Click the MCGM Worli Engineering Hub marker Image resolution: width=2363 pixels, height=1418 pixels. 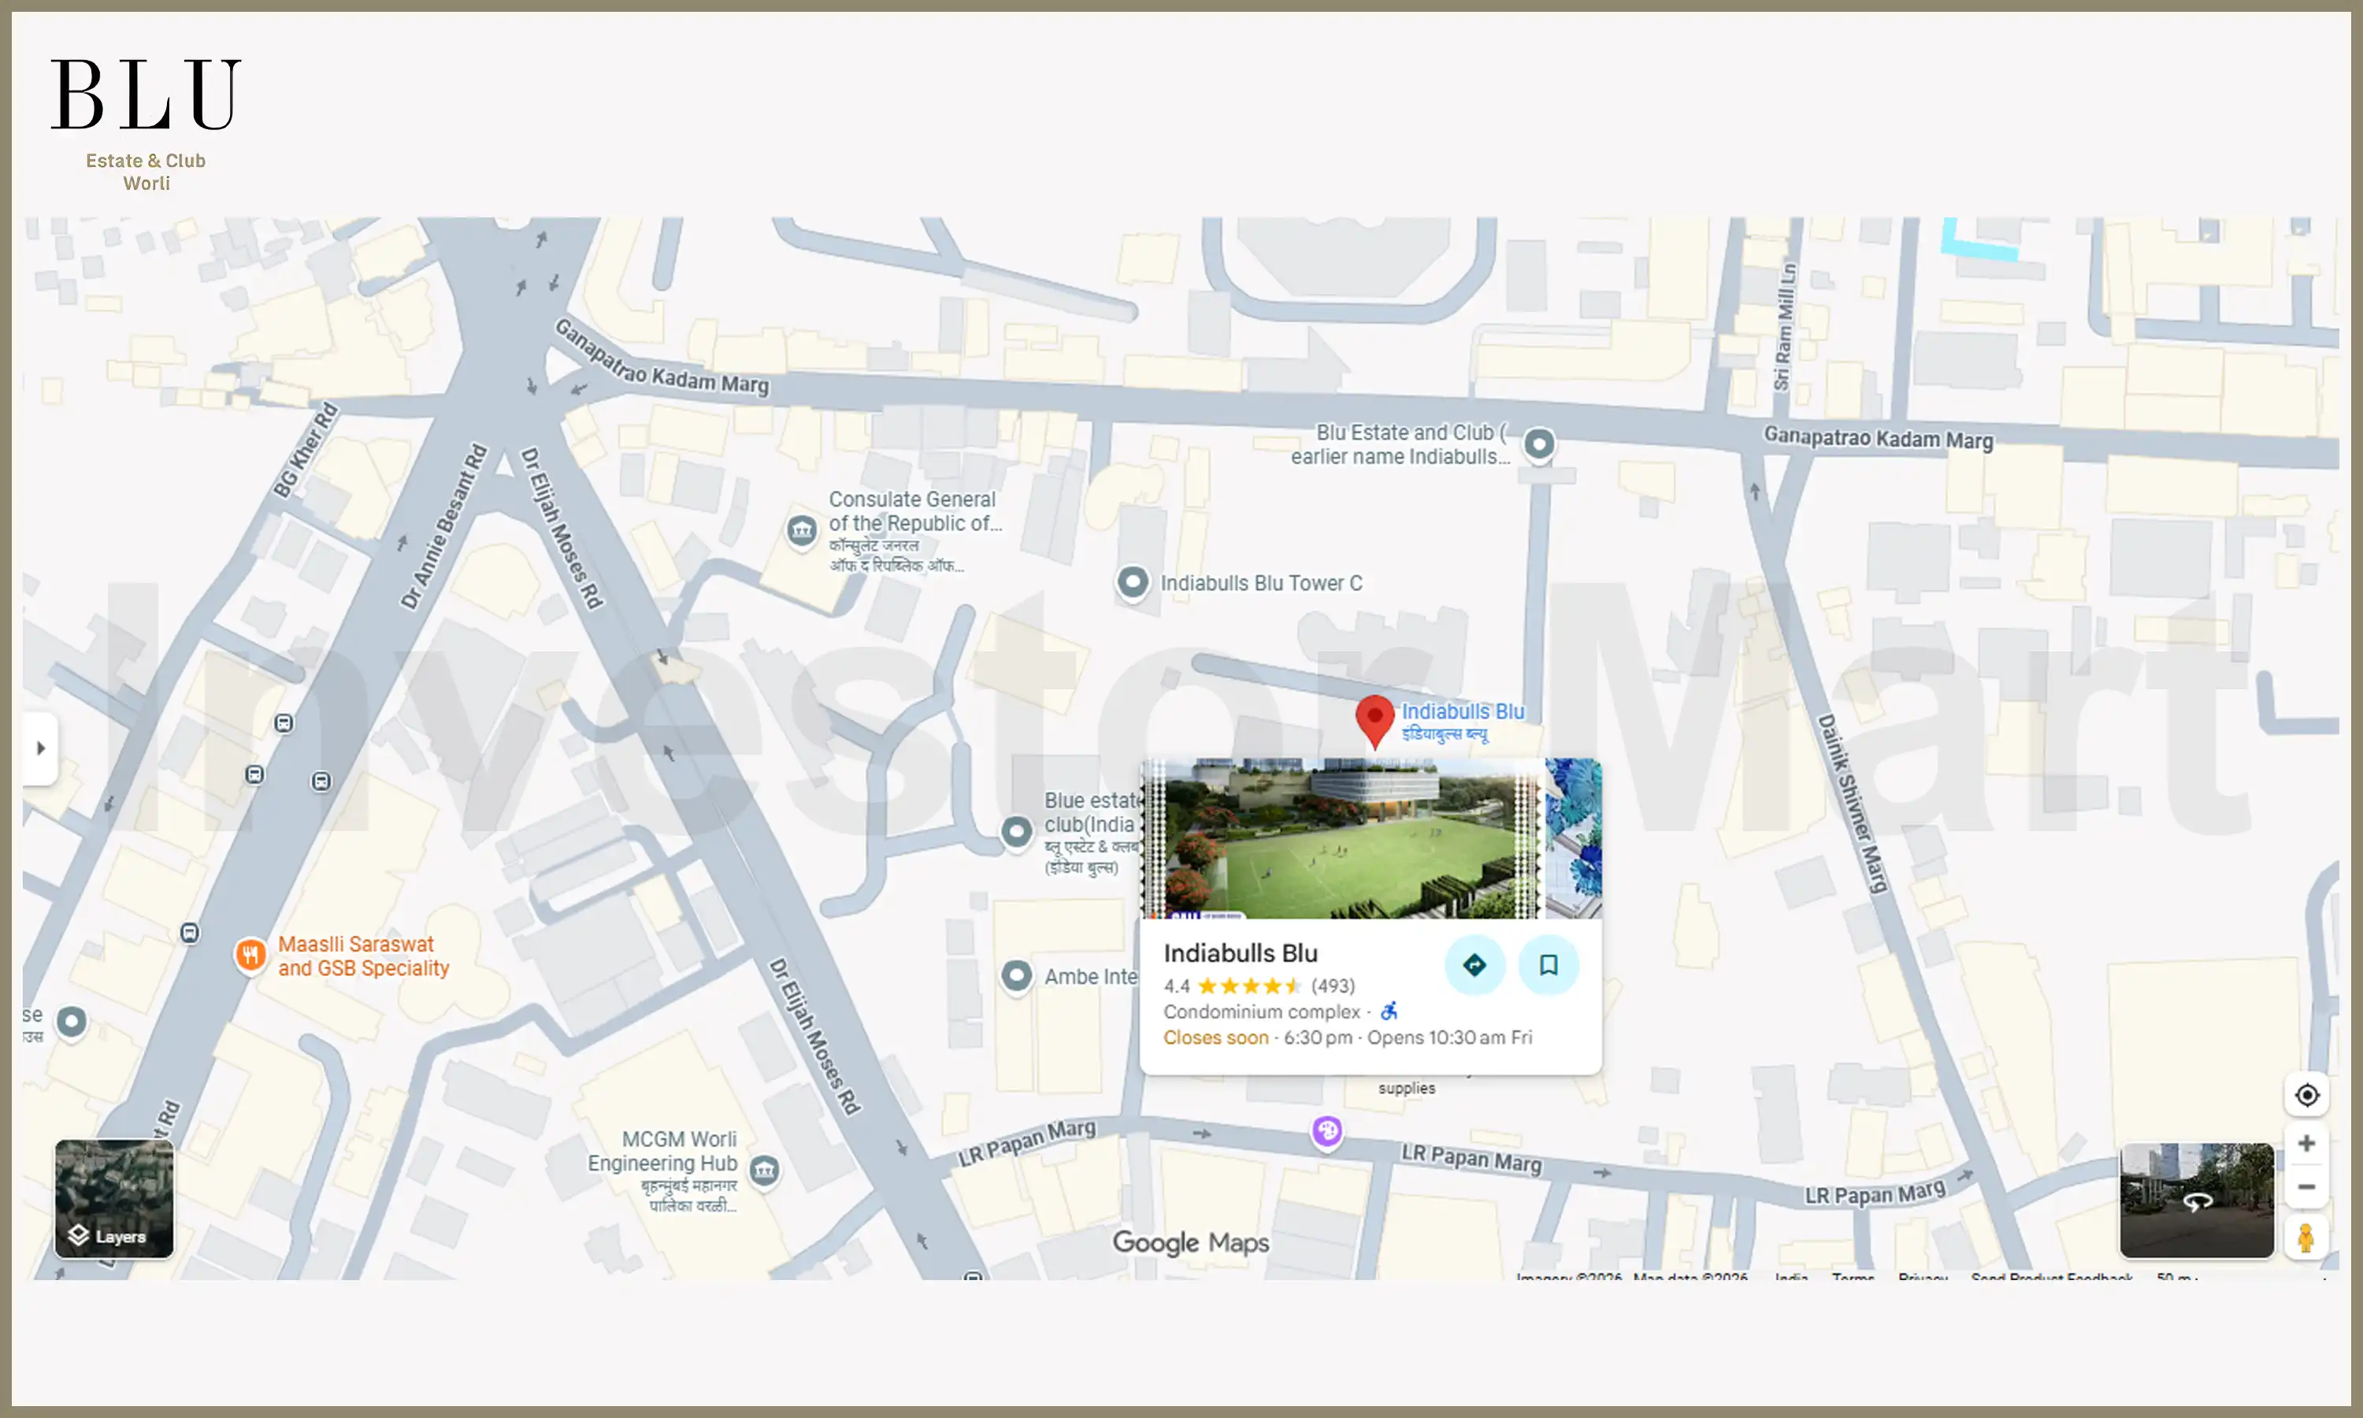click(x=764, y=1171)
